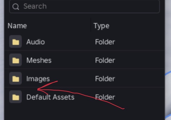This screenshot has width=171, height=120.
Task: Click the blank space right of Type header
Action: (x=137, y=26)
